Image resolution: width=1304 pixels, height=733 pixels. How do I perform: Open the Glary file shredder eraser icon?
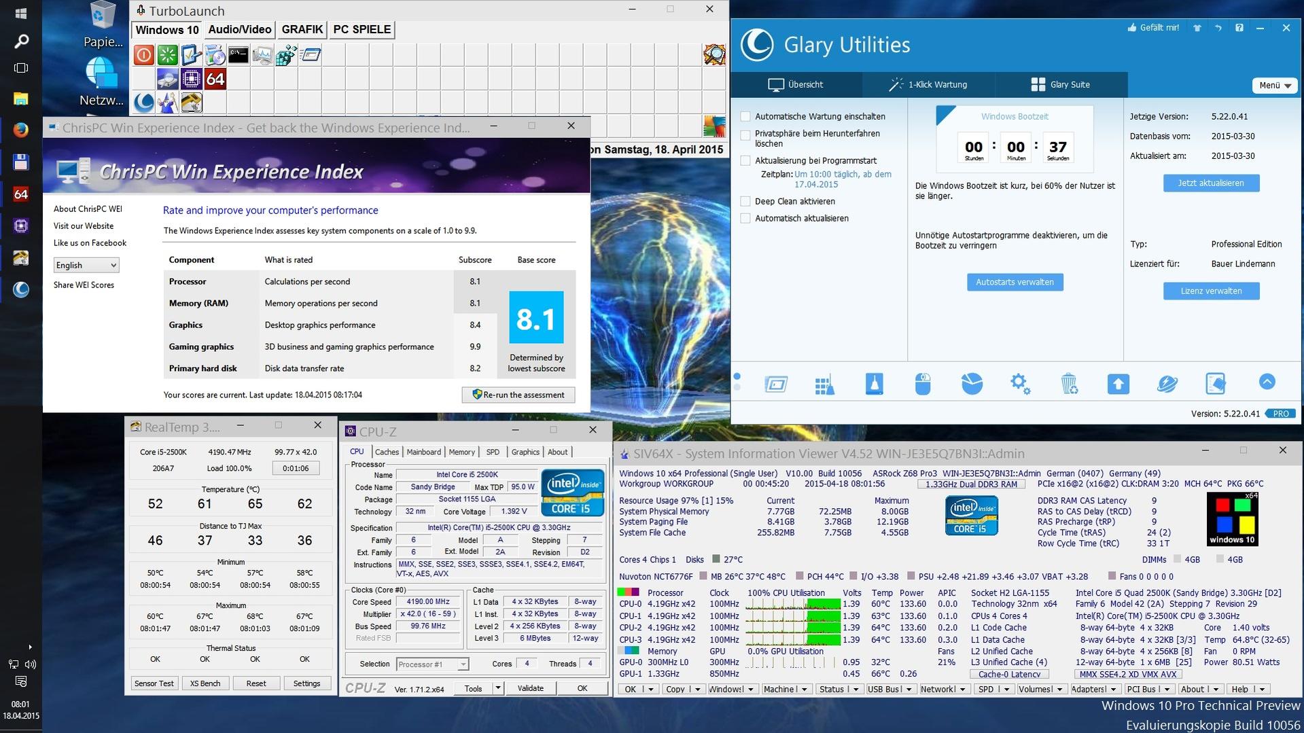tap(1215, 384)
